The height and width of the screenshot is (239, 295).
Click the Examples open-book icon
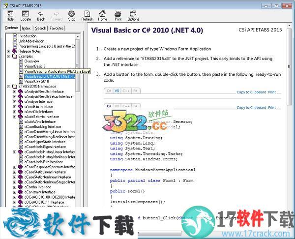(x=14, y=56)
